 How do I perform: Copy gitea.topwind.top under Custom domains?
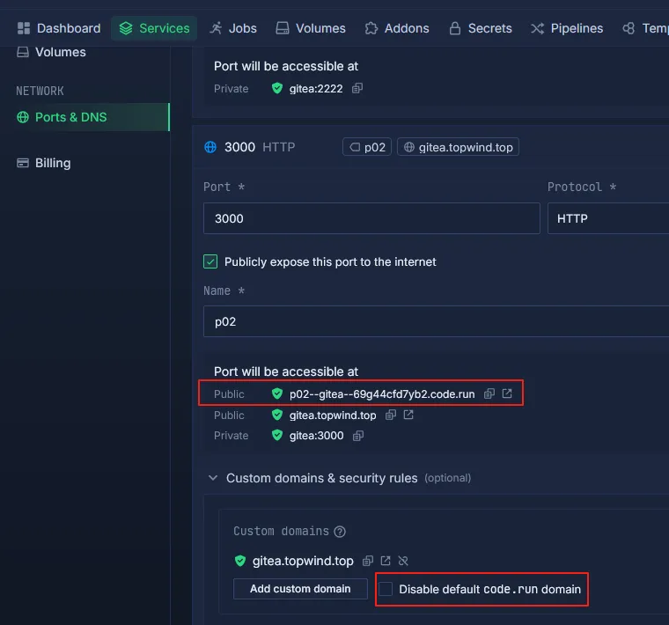367,561
